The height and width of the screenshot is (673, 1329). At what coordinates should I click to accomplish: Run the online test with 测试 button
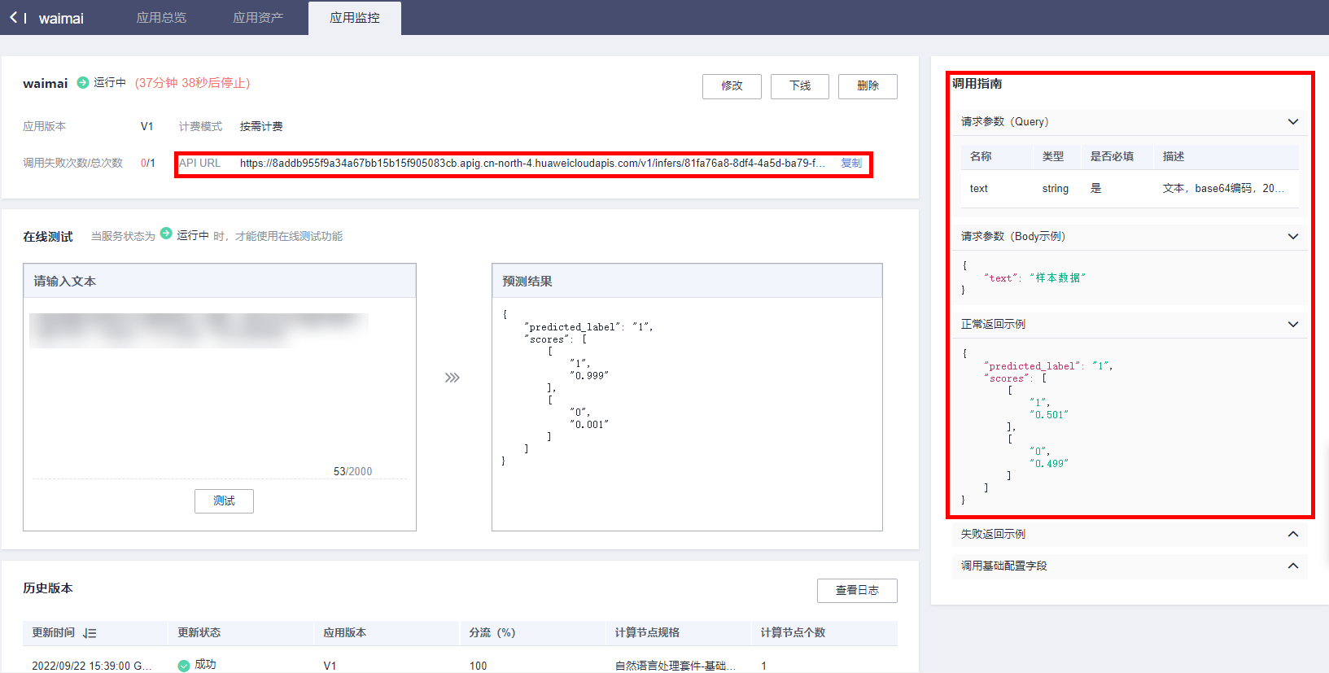(224, 501)
